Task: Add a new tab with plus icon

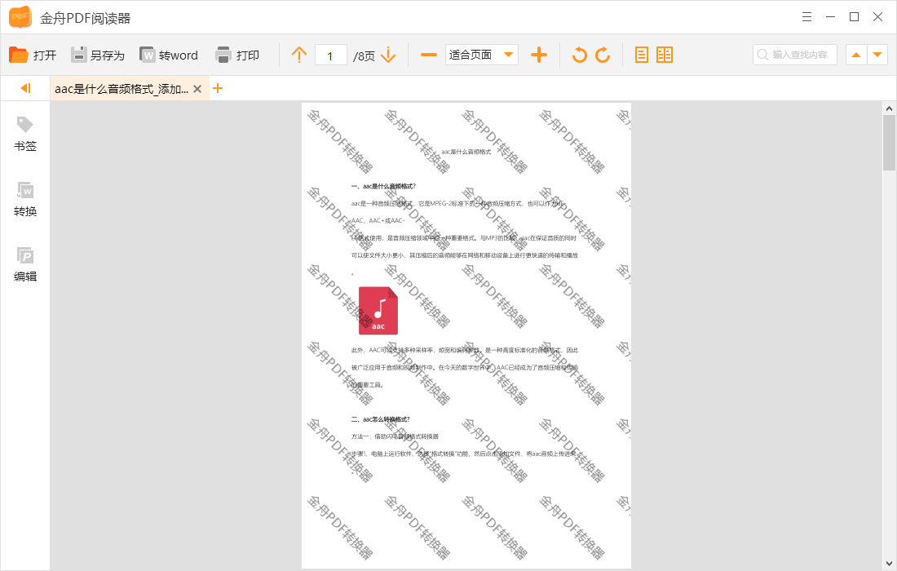Action: pyautogui.click(x=218, y=89)
